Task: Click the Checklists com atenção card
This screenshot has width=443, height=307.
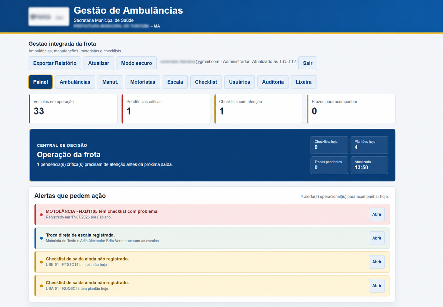Action: (x=259, y=109)
